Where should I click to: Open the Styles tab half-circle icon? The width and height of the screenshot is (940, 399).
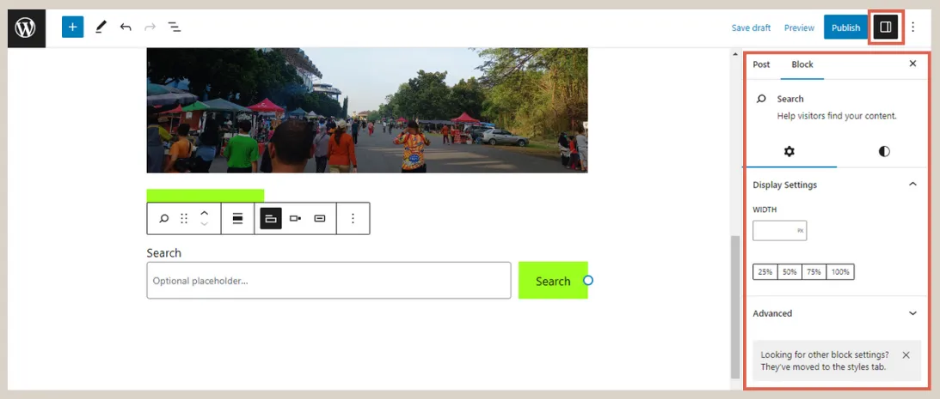click(884, 151)
